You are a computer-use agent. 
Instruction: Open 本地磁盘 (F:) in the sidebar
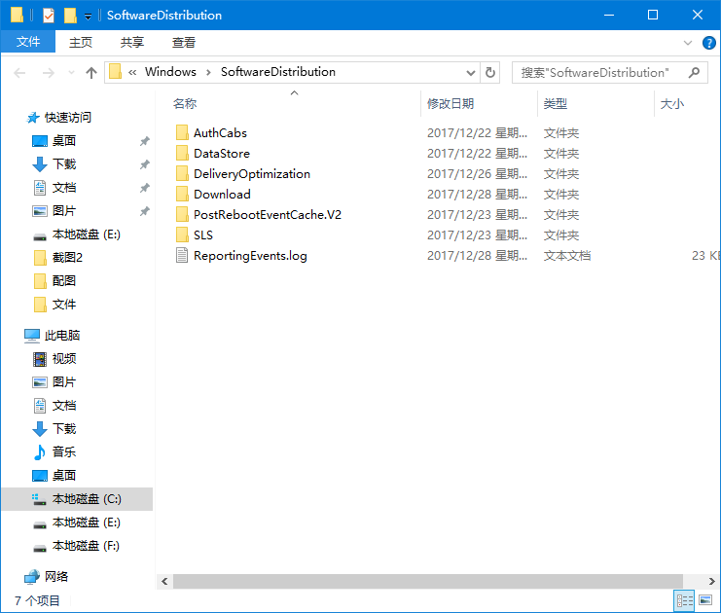[x=86, y=546]
